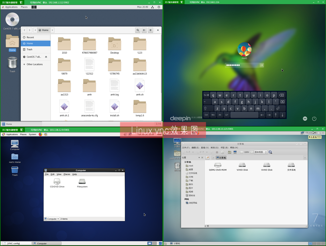
Task: Toggle Shift on the on-screen keyboard
Action: (205, 108)
